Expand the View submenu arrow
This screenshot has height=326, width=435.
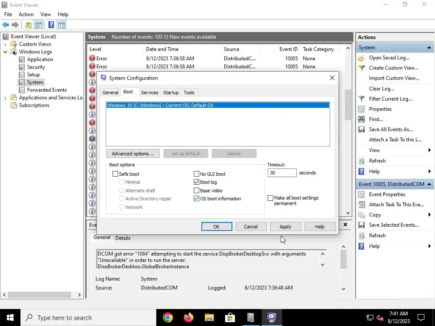tap(429, 150)
